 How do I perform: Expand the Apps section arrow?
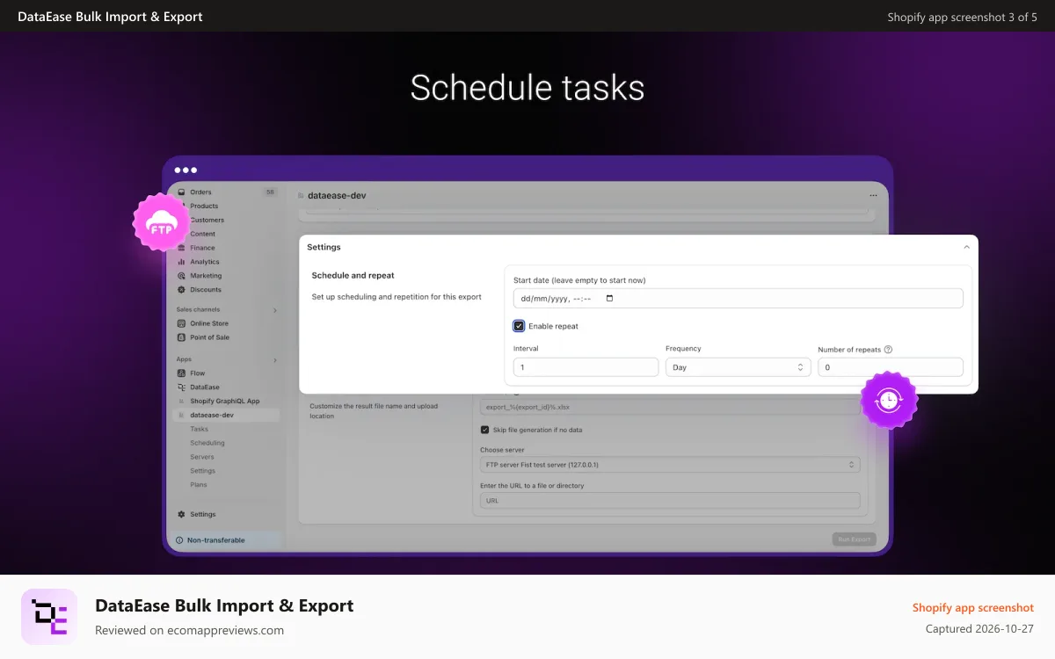(x=274, y=360)
